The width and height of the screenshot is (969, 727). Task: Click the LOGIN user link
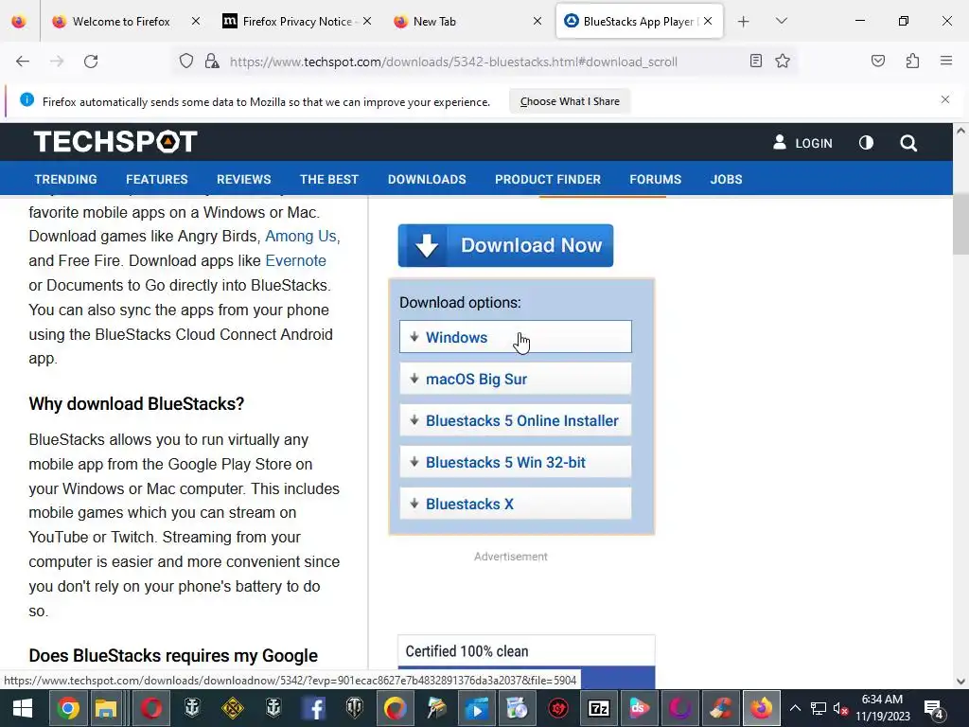802,143
